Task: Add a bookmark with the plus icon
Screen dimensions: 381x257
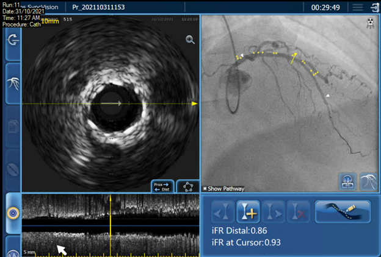Action: click(248, 211)
